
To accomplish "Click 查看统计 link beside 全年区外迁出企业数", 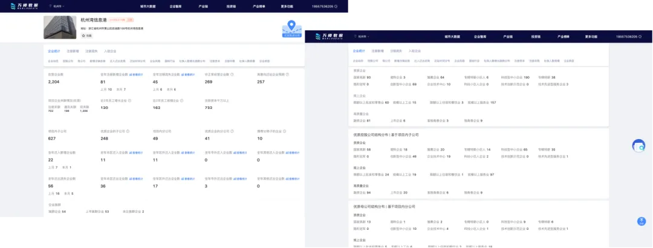I will tap(188, 179).
